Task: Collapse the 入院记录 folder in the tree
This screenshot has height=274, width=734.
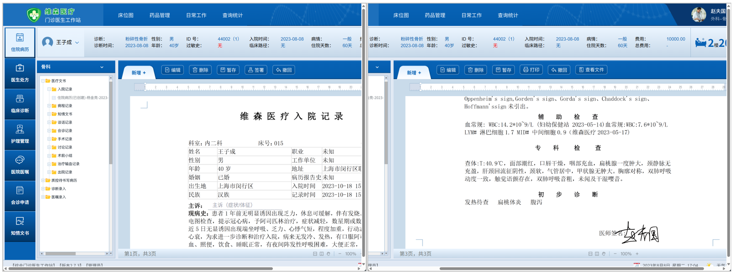Action: pyautogui.click(x=49, y=90)
